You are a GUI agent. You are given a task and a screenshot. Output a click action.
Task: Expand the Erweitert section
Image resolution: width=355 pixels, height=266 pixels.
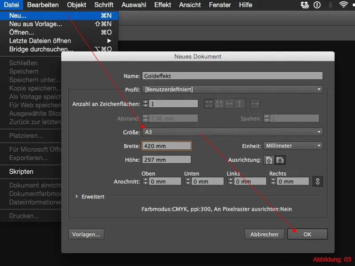coord(77,196)
